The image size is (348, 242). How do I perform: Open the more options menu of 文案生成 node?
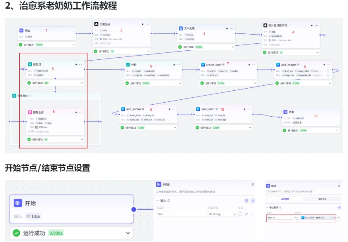[147, 24]
